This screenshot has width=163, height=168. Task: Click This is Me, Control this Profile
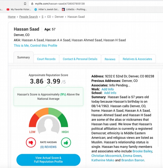point(35,45)
